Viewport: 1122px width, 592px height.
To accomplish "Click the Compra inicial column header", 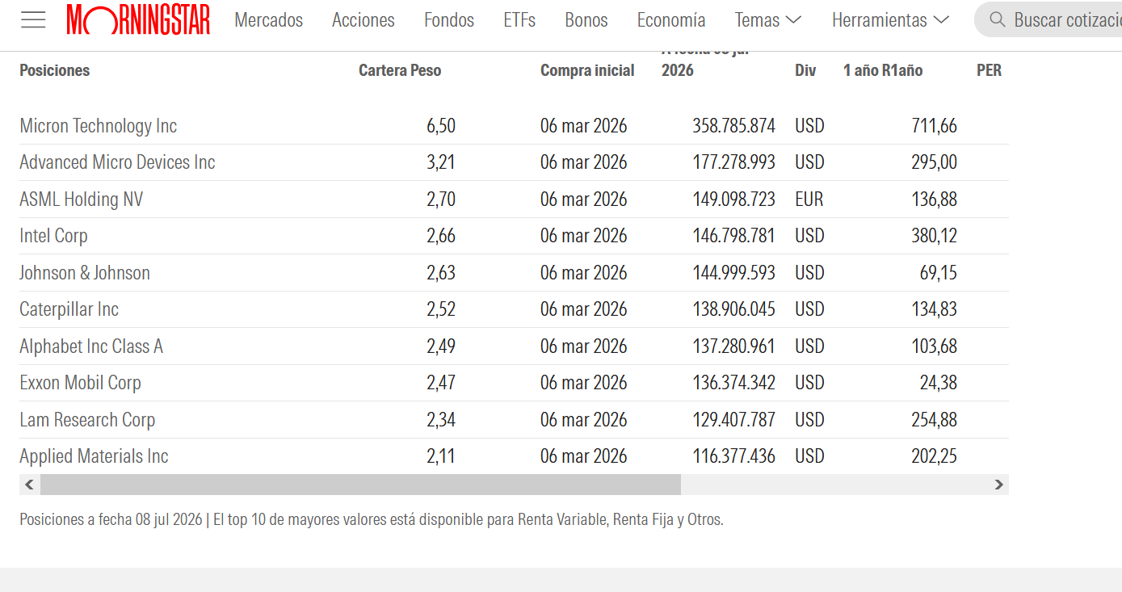I will click(587, 70).
